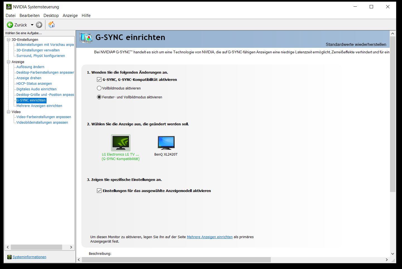Collapse the 3D-Einstellungen tree node
402x269 pixels.
coord(9,39)
